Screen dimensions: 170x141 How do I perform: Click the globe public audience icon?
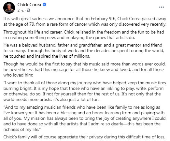[x=28, y=10]
